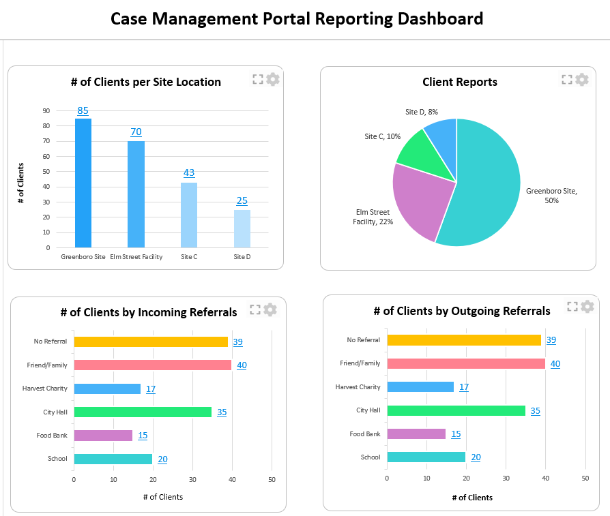The image size is (610, 516).
Task: Click the 43 link above Site C bar
Action: pyautogui.click(x=189, y=172)
